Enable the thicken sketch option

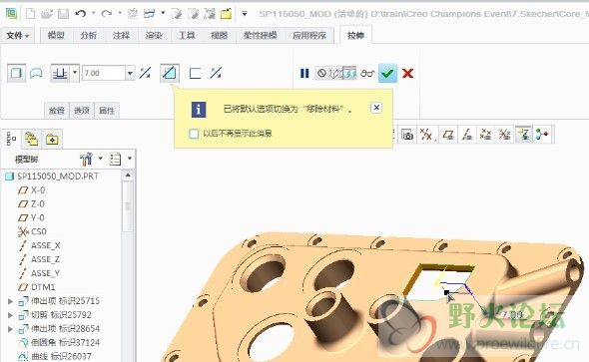195,73
